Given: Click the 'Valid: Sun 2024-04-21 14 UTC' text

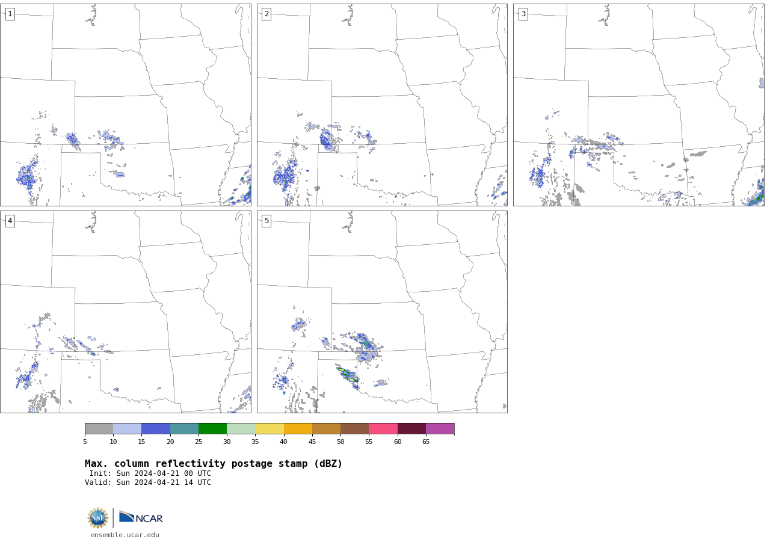Looking at the screenshot, I should (x=148, y=482).
